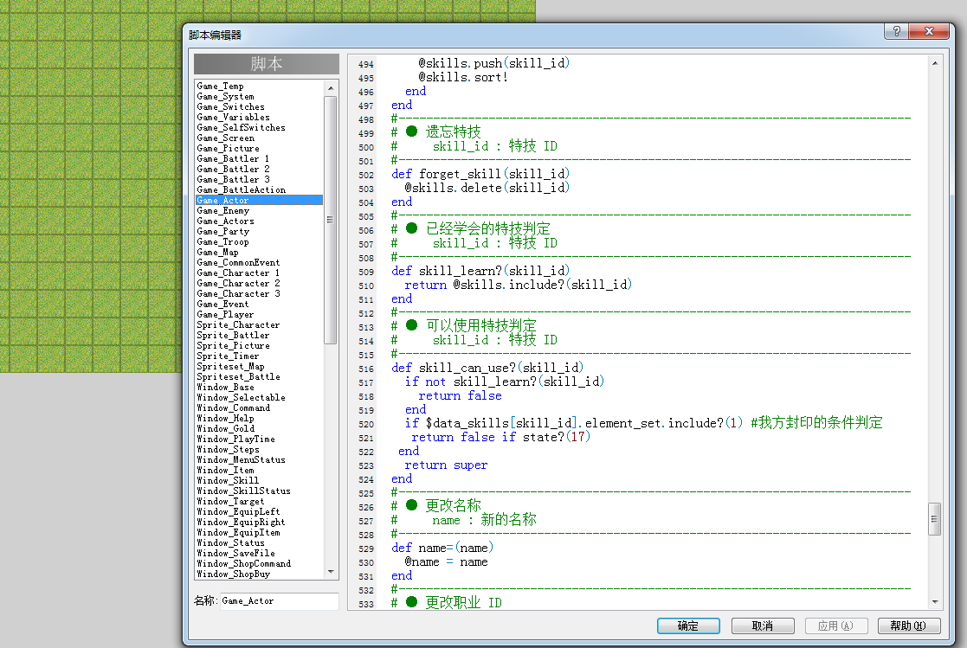Select Window_Skill script
The image size is (967, 648).
pyautogui.click(x=259, y=481)
